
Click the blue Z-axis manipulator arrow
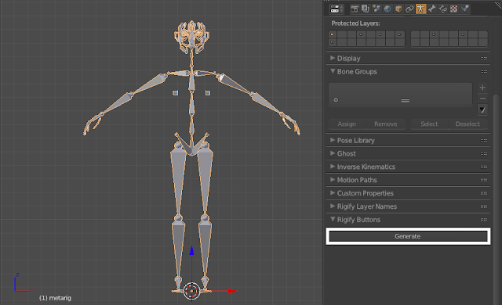pyautogui.click(x=191, y=250)
